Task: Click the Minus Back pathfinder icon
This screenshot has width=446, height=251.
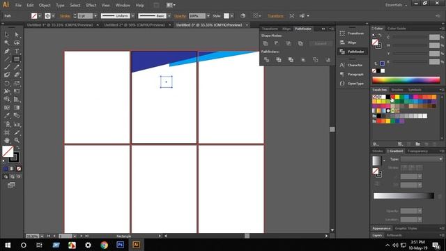Action: (x=328, y=60)
